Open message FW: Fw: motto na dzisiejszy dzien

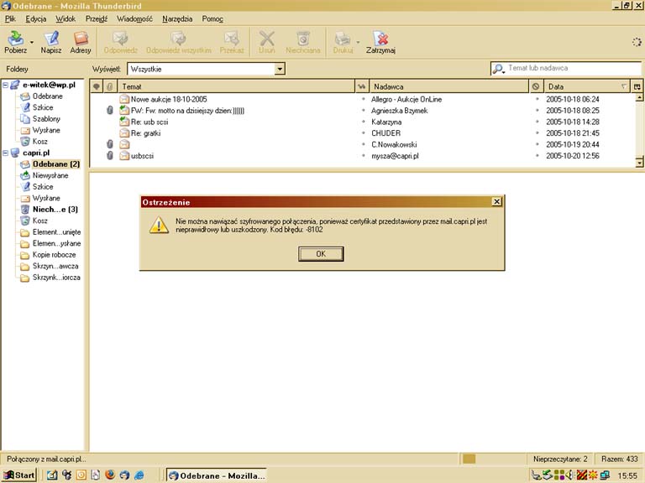187,111
